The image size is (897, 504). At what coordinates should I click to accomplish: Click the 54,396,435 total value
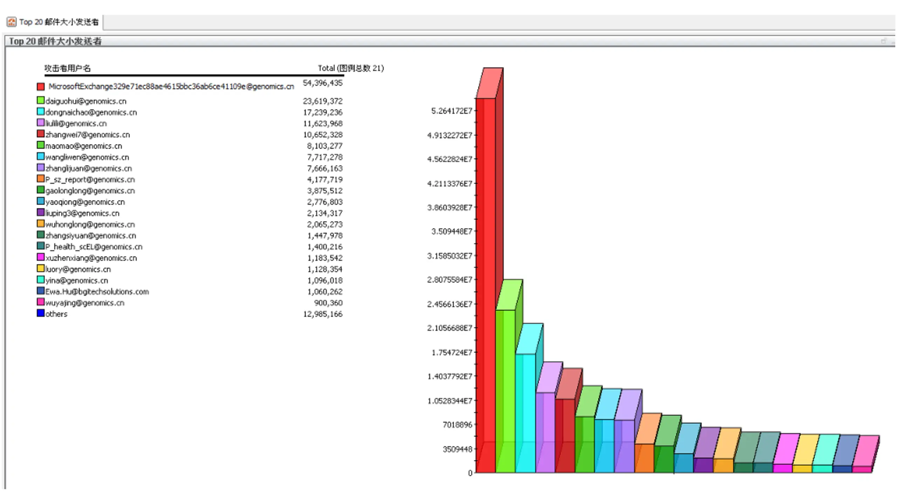323,83
